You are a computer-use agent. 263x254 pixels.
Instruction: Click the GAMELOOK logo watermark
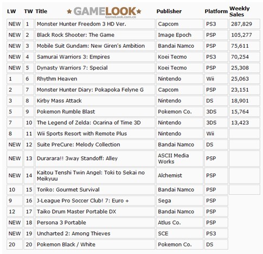[105, 11]
